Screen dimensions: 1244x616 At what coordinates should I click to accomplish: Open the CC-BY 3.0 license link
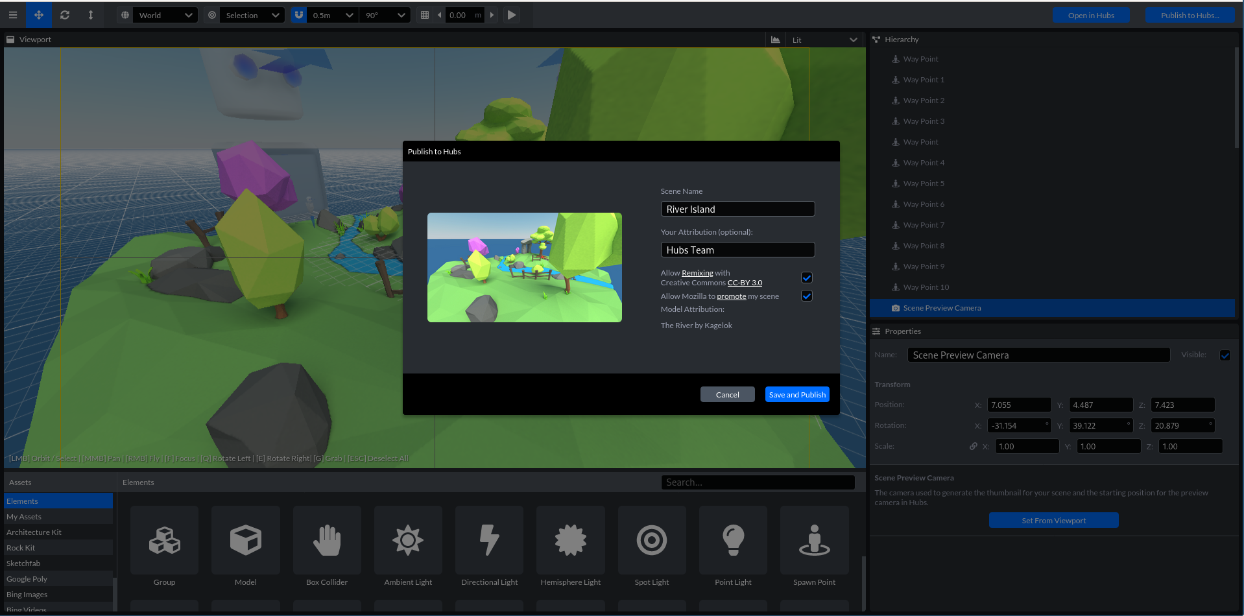(x=745, y=283)
